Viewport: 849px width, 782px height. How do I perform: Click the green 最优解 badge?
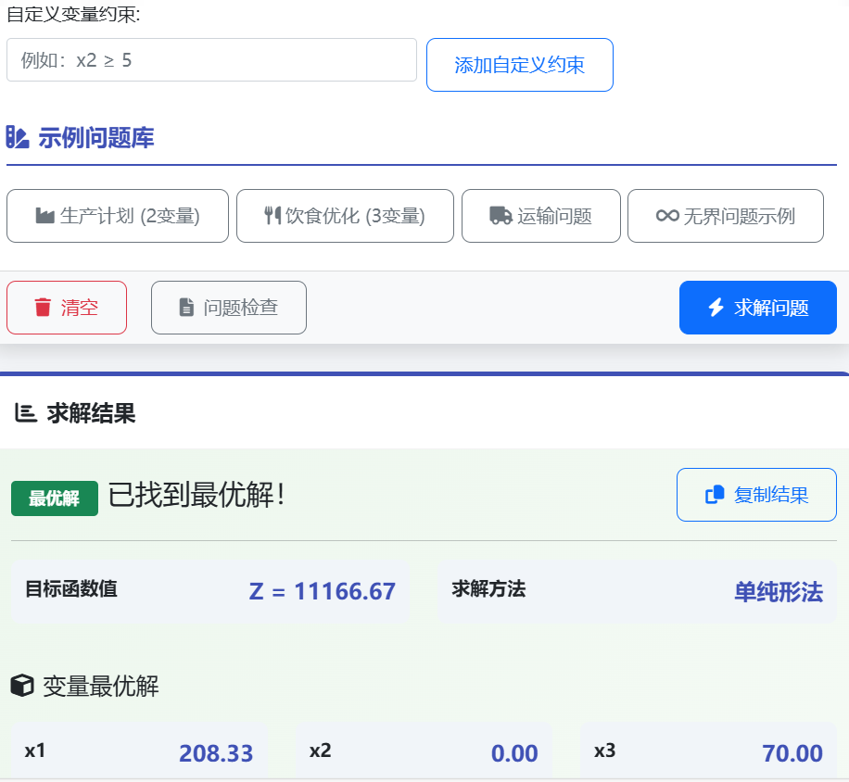point(54,498)
